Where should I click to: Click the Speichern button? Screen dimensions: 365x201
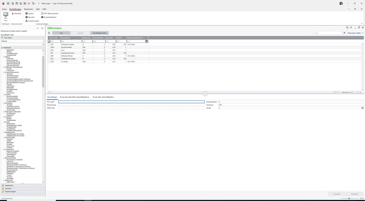(354, 194)
